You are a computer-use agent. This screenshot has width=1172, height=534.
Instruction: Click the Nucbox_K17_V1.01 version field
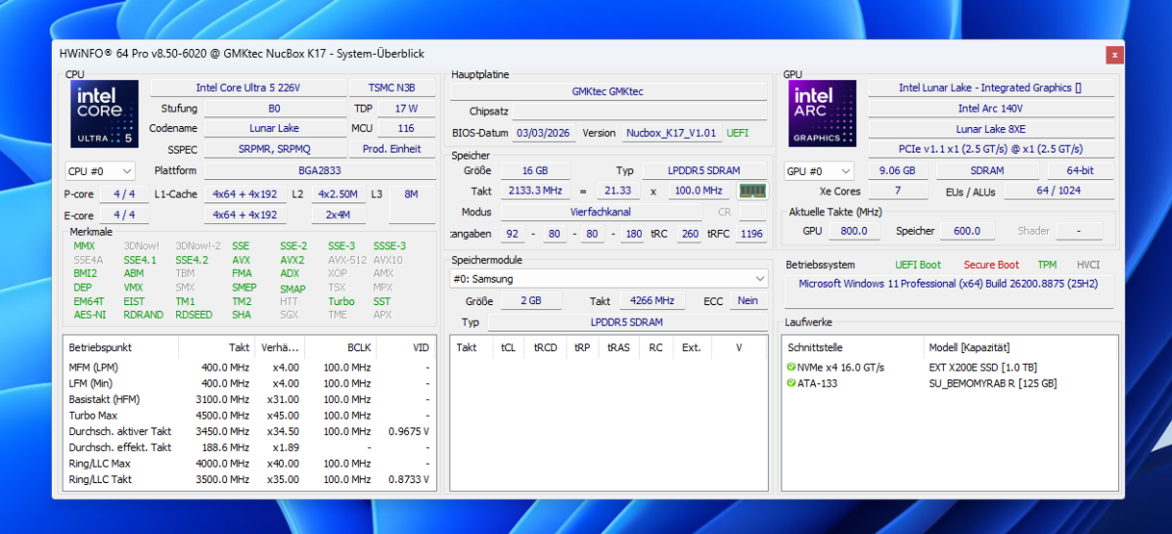672,133
